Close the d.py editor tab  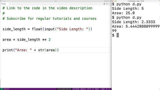click(x=10, y=4)
